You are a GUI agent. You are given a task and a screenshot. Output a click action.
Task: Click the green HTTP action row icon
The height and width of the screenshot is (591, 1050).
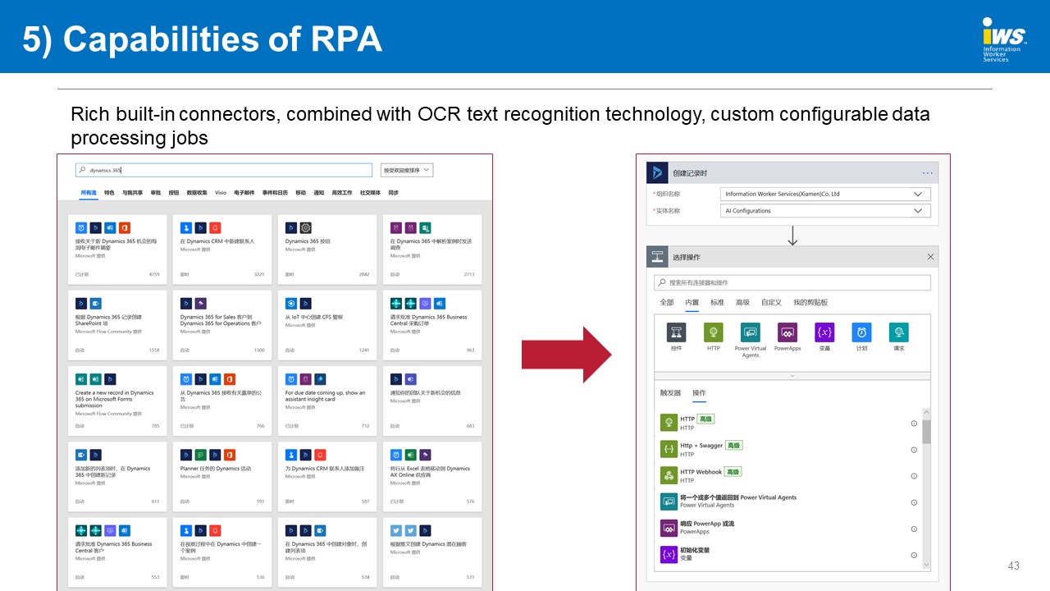(669, 423)
